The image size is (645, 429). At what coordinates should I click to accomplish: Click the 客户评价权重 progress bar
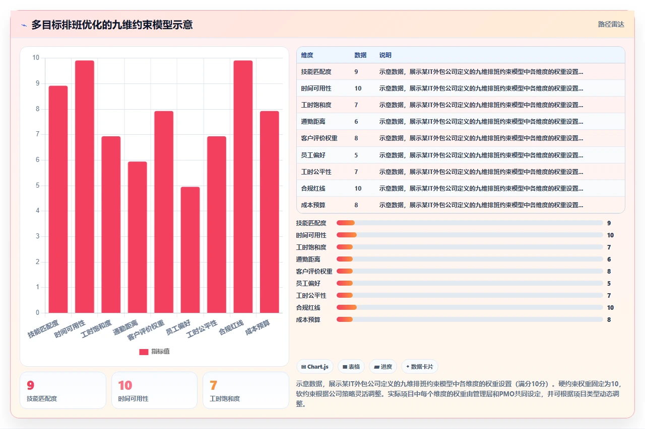point(470,271)
